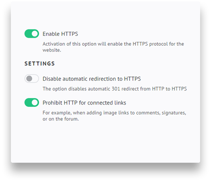Switch off Prohibit HTTP for connected links
The width and height of the screenshot is (211, 182).
click(32, 102)
